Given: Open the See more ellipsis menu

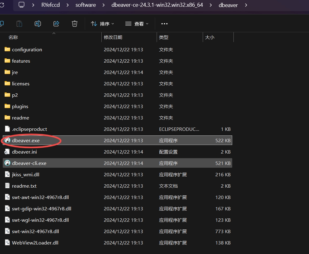Looking at the screenshot, I should pyautogui.click(x=164, y=24).
